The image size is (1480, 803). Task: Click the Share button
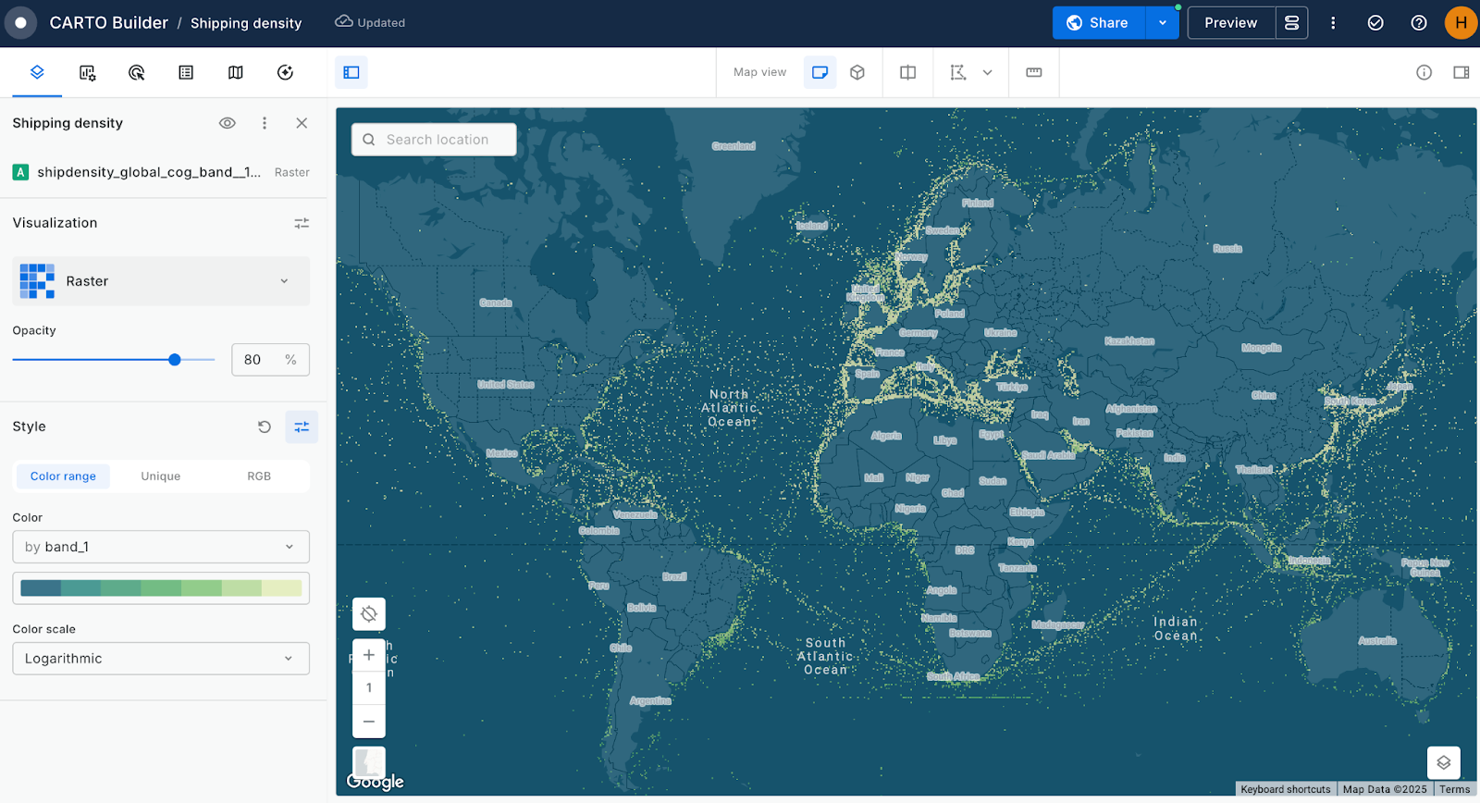point(1098,23)
